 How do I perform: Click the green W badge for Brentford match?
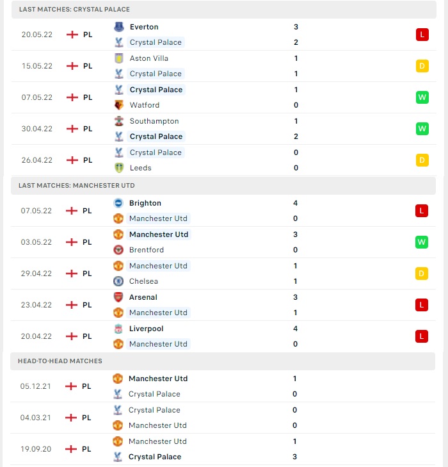422,242
